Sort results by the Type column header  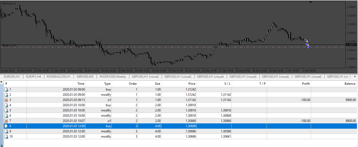99,84
